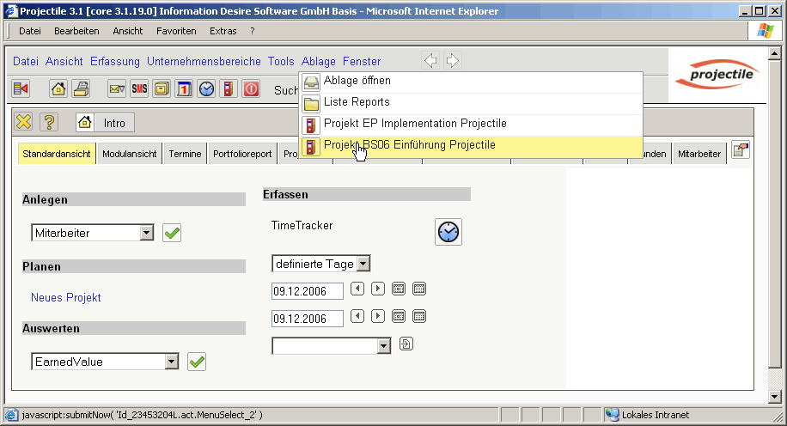Open the application Datei menu (blue)
The image size is (787, 426).
[x=26, y=61]
